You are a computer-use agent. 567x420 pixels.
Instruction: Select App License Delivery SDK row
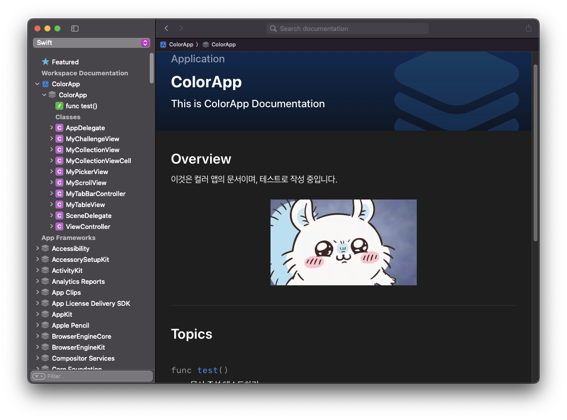coord(91,303)
